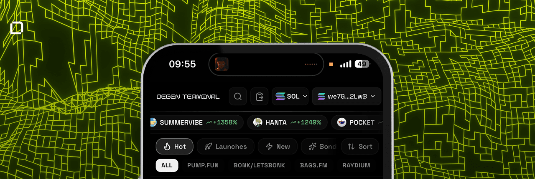The height and width of the screenshot is (179, 535).
Task: Filter by BAGS.FM platform
Action: (x=313, y=165)
